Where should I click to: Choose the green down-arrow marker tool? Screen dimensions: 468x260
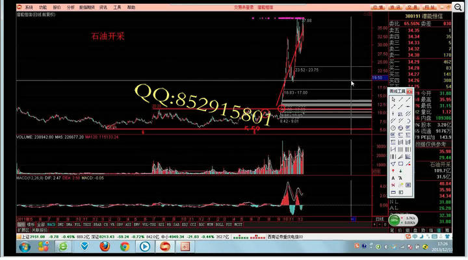pos(400,170)
